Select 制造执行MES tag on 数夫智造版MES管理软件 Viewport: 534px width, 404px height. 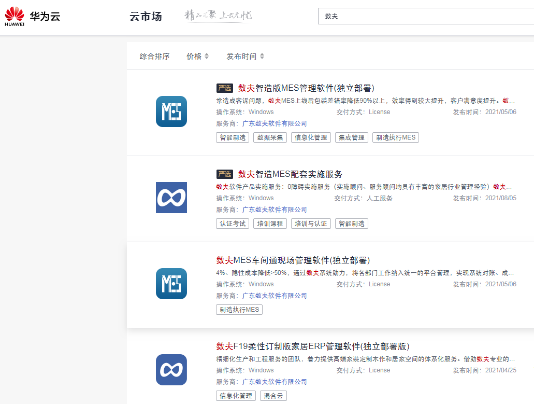click(x=396, y=137)
